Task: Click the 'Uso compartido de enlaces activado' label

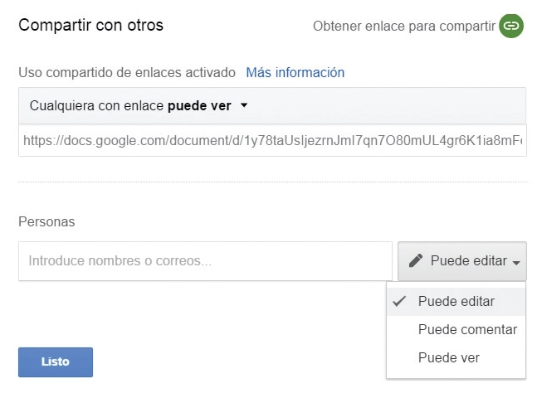Action: (127, 72)
